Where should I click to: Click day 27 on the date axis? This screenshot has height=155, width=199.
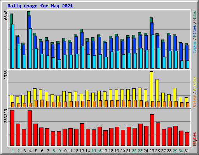pyautogui.click(x=163, y=151)
